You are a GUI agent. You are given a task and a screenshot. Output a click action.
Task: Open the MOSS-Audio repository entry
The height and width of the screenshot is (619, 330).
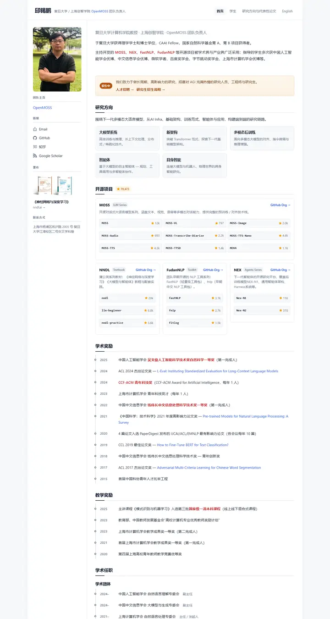[x=131, y=236]
